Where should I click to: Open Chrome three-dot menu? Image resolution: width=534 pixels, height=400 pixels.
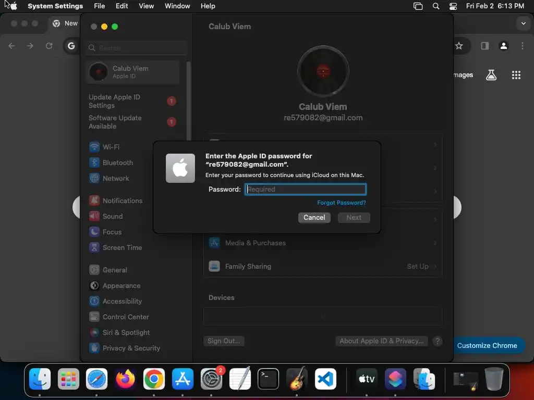[523, 46]
